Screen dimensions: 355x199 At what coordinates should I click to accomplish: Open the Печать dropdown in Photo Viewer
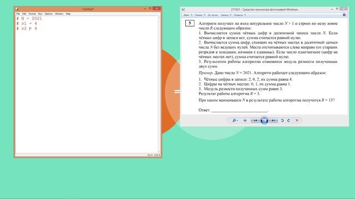(200, 15)
